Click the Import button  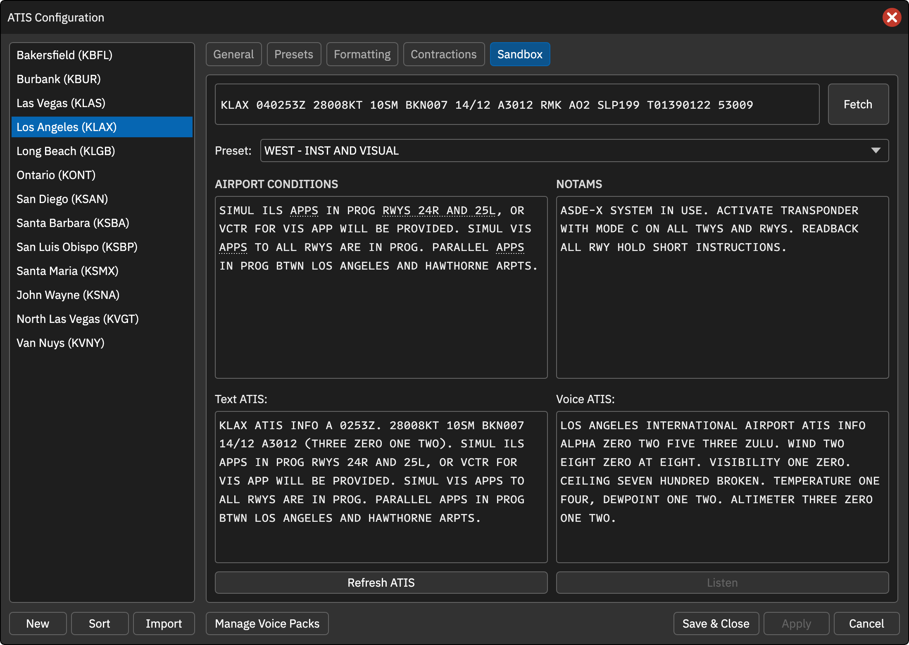[x=164, y=623]
